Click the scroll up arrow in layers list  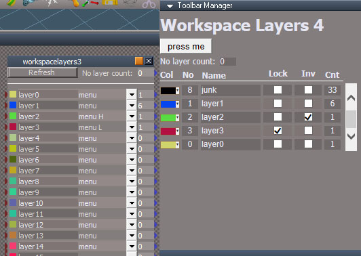[351, 98]
